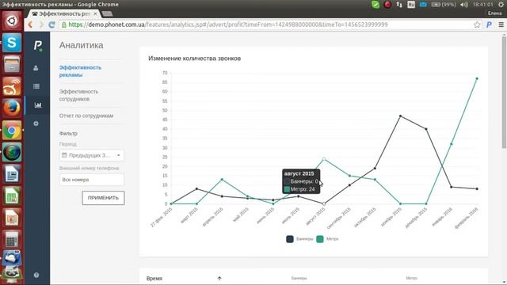Screen dimensions: 507x285
Task: Open Ubuntu Dash home button
Action: point(12,21)
